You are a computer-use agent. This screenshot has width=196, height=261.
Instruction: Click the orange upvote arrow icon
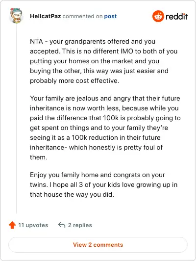[12, 225]
